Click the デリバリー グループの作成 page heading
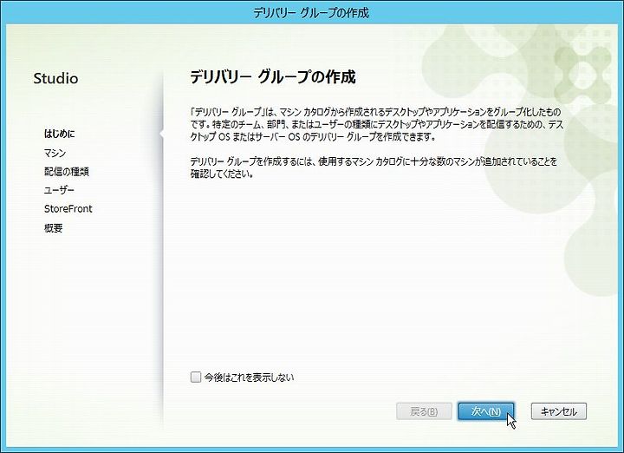This screenshot has height=453, width=624. pos(273,76)
